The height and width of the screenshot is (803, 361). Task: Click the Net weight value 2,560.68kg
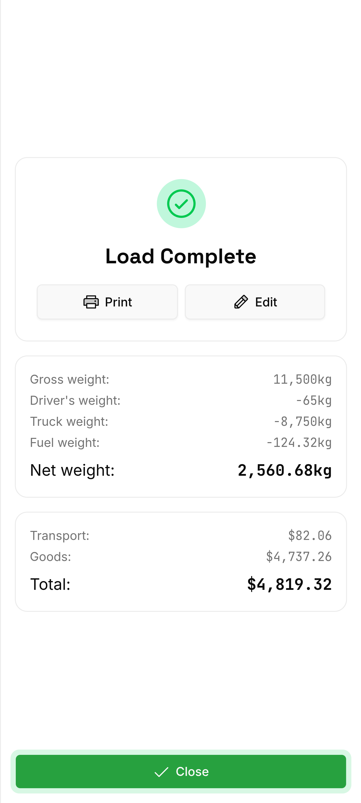point(284,470)
